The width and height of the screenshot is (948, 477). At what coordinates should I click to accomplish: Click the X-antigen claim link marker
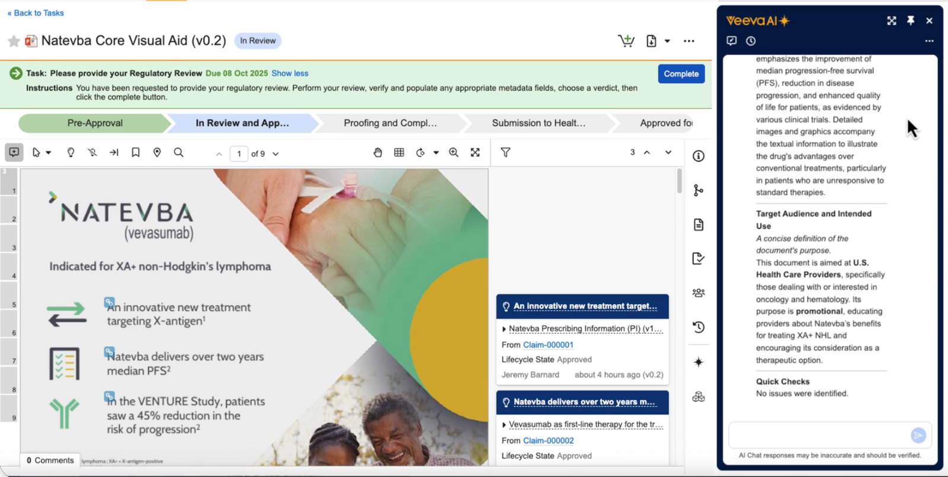tap(109, 303)
